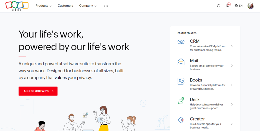Click the arrow beside CRM description

pyautogui.click(x=232, y=46)
